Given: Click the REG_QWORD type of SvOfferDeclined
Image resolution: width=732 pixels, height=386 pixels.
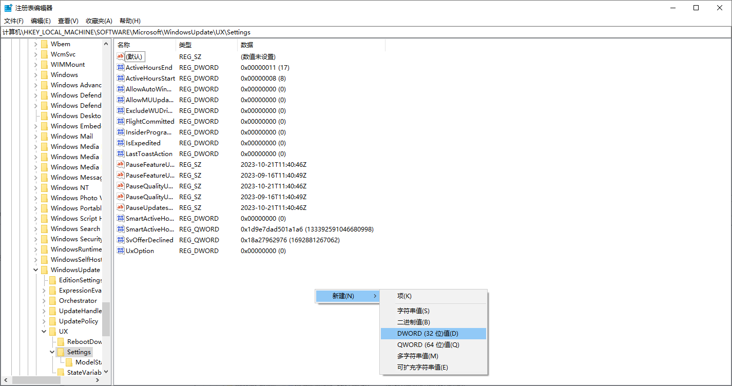Looking at the screenshot, I should [x=199, y=240].
